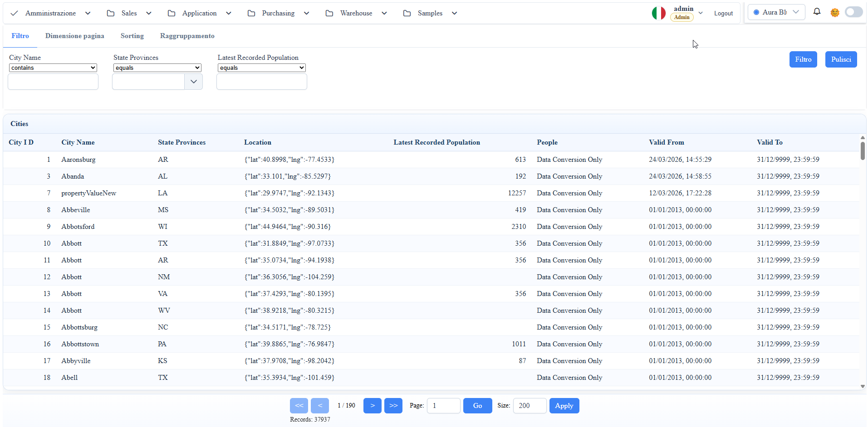Click the orange smiley avatar icon
The height and width of the screenshot is (427, 868).
(835, 13)
